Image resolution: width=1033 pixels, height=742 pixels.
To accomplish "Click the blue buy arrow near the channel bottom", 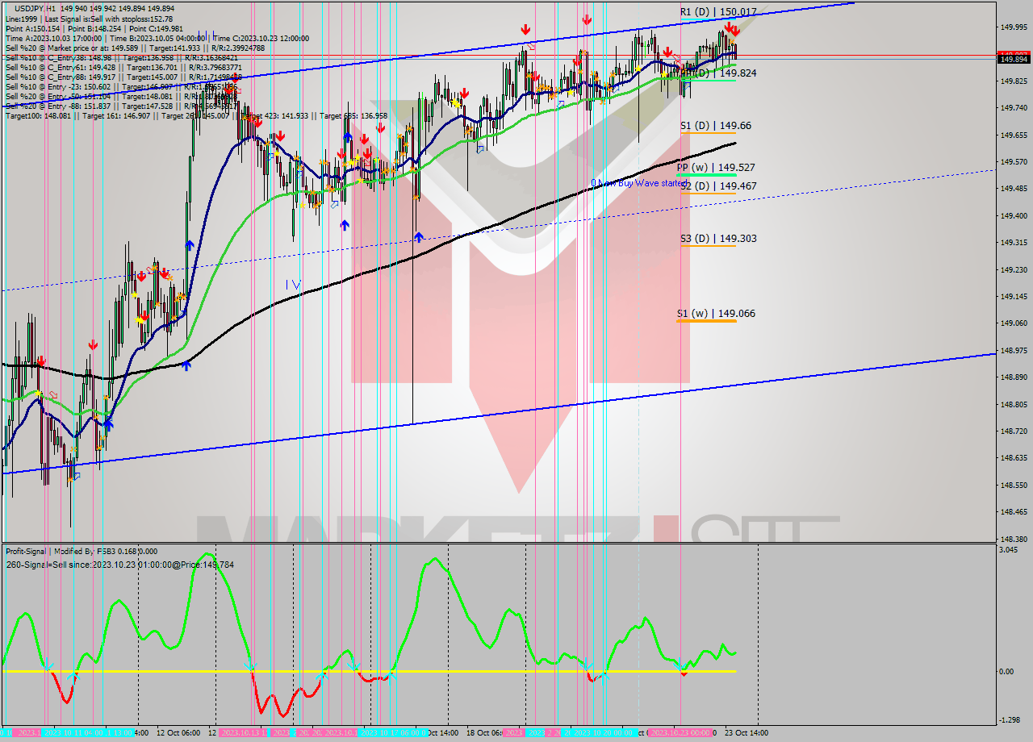I will (109, 424).
